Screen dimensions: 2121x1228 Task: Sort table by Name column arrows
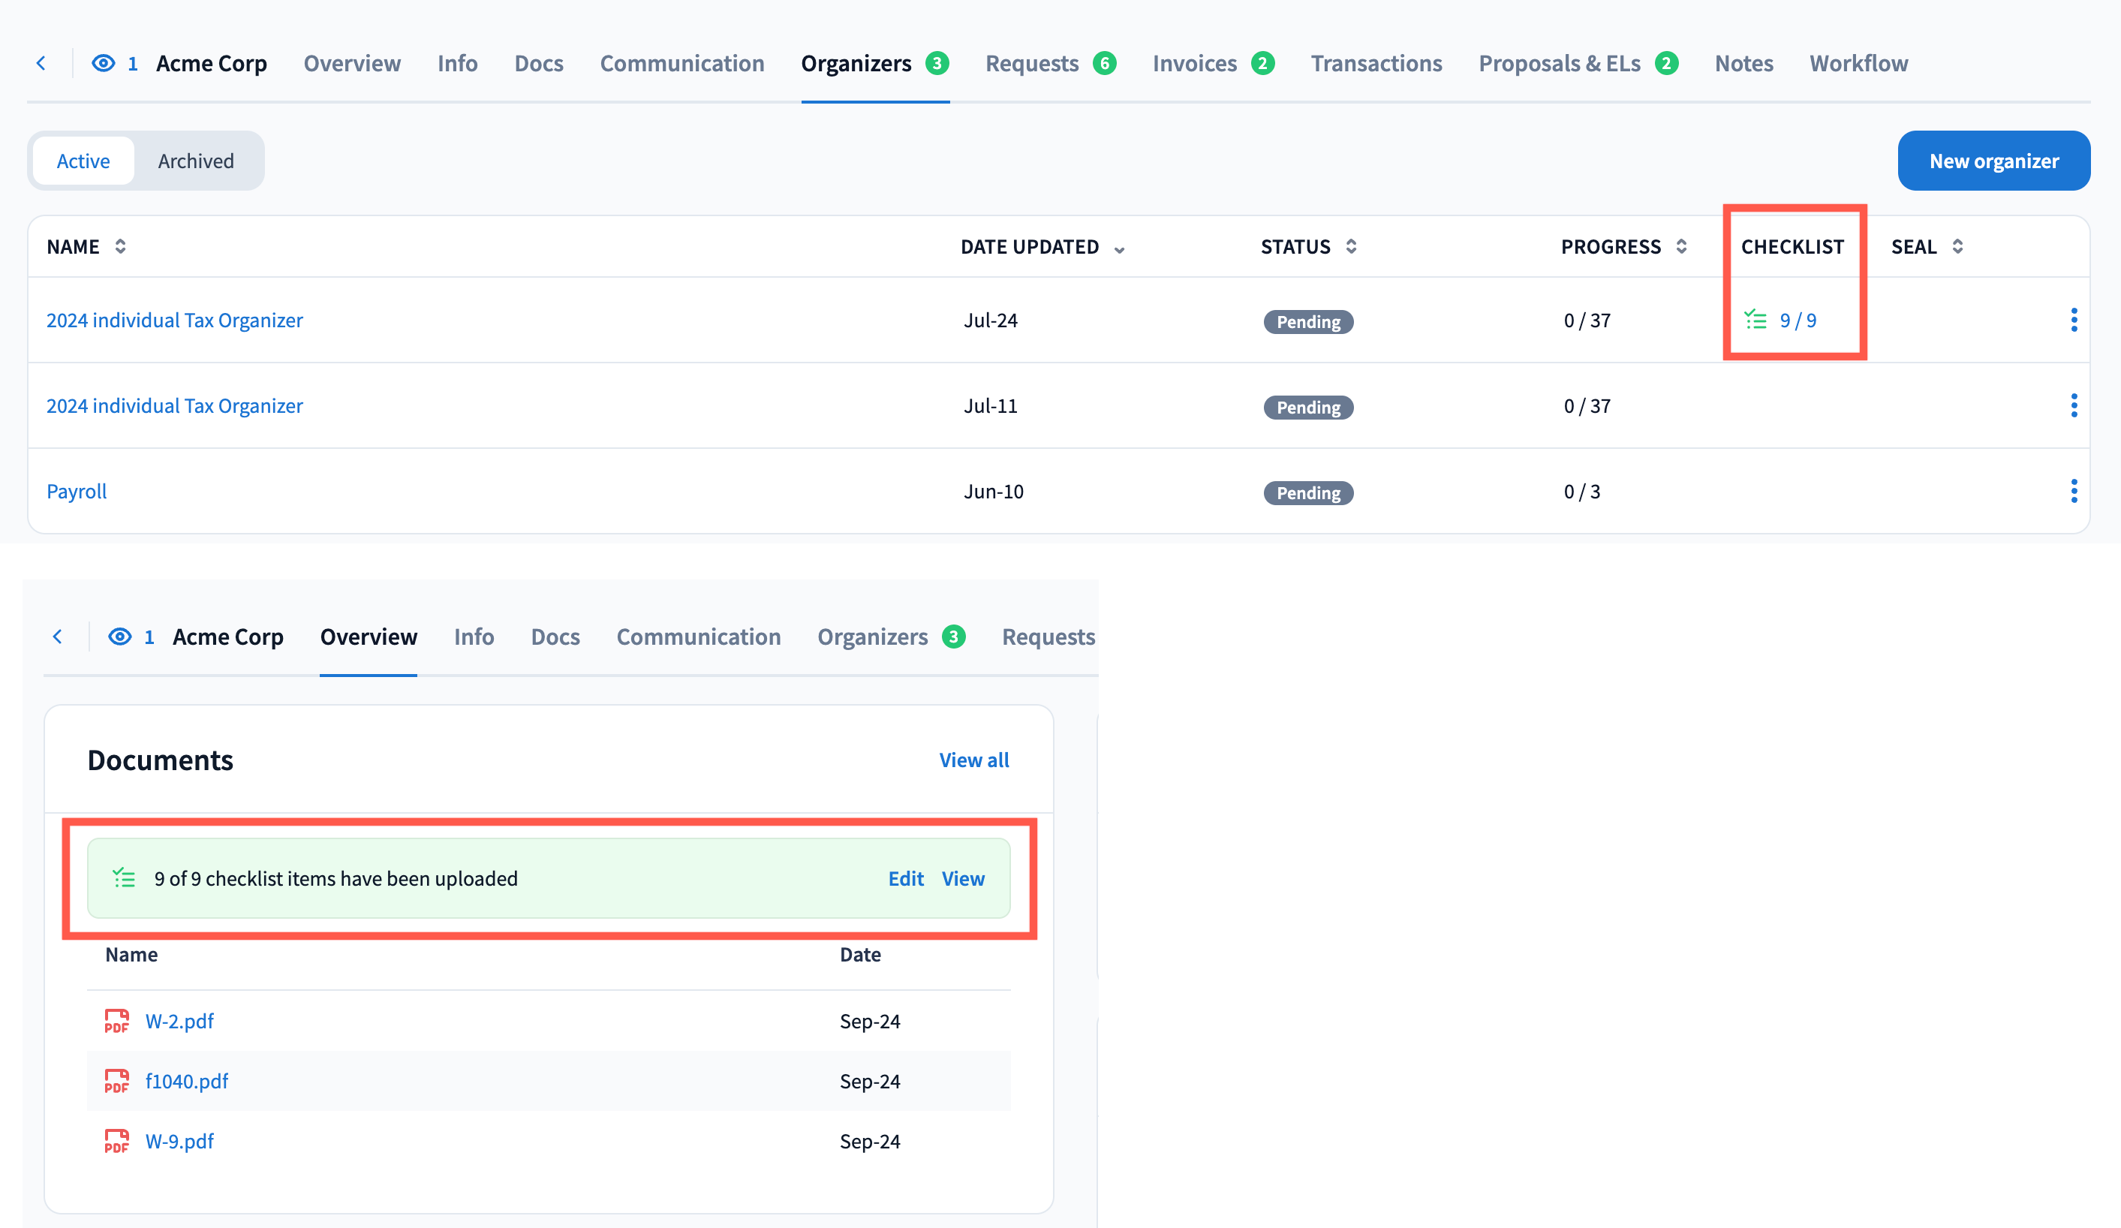[120, 247]
